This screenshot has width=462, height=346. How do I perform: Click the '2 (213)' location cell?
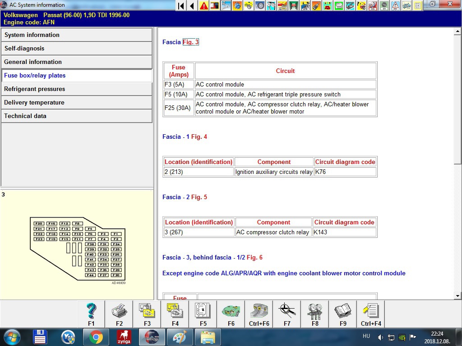(199, 172)
